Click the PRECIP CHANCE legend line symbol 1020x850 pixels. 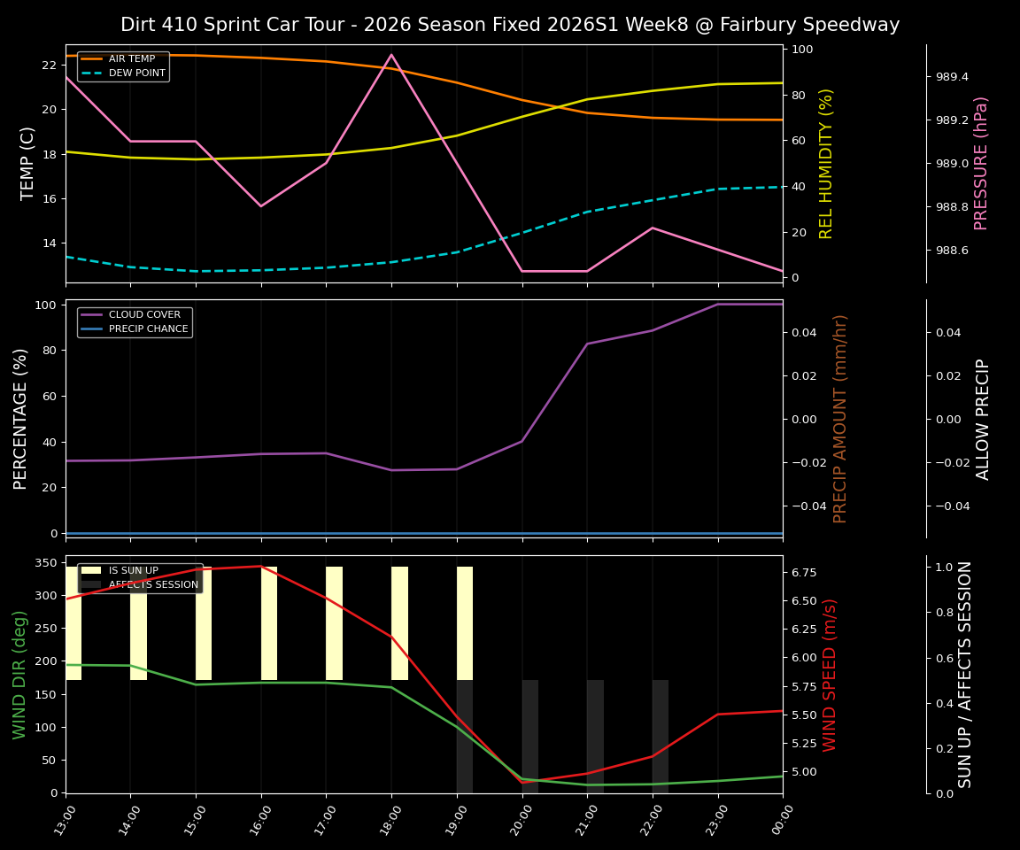91,328
